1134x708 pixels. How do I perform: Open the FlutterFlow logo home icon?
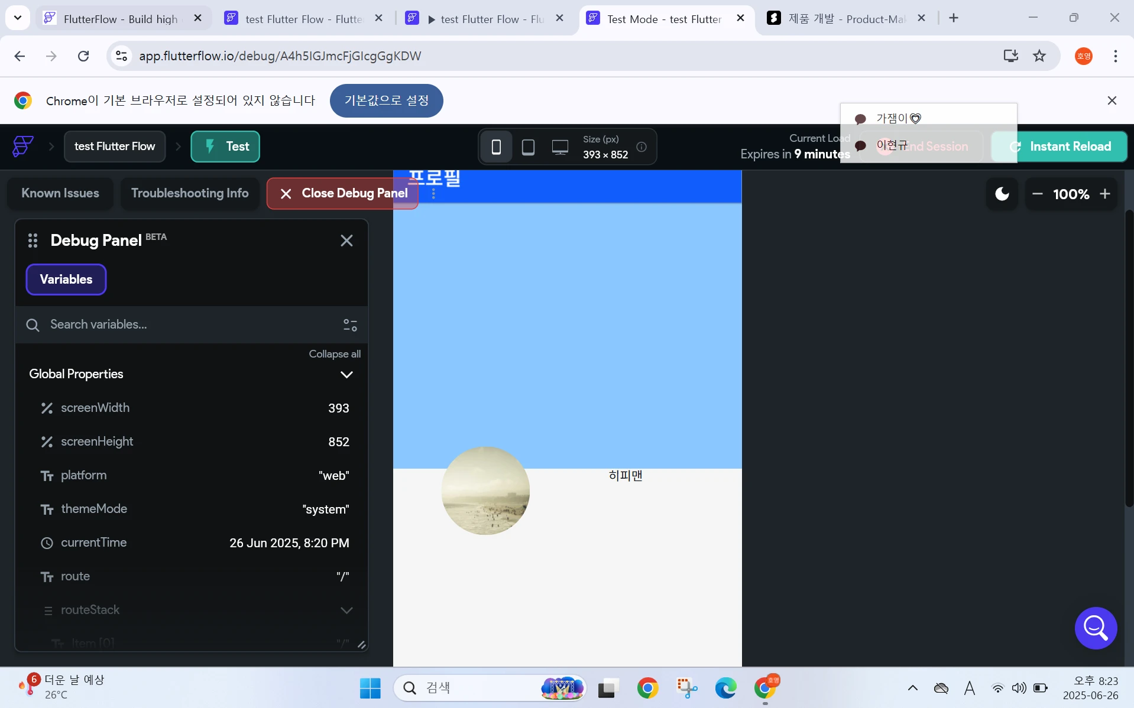pos(23,146)
